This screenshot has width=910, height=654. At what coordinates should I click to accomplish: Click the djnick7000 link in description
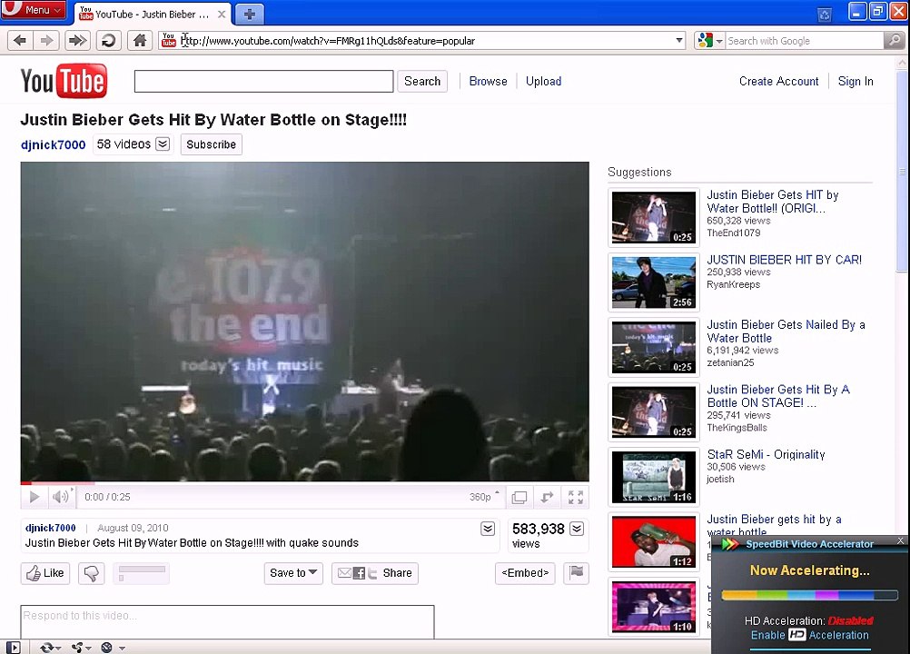click(x=51, y=528)
